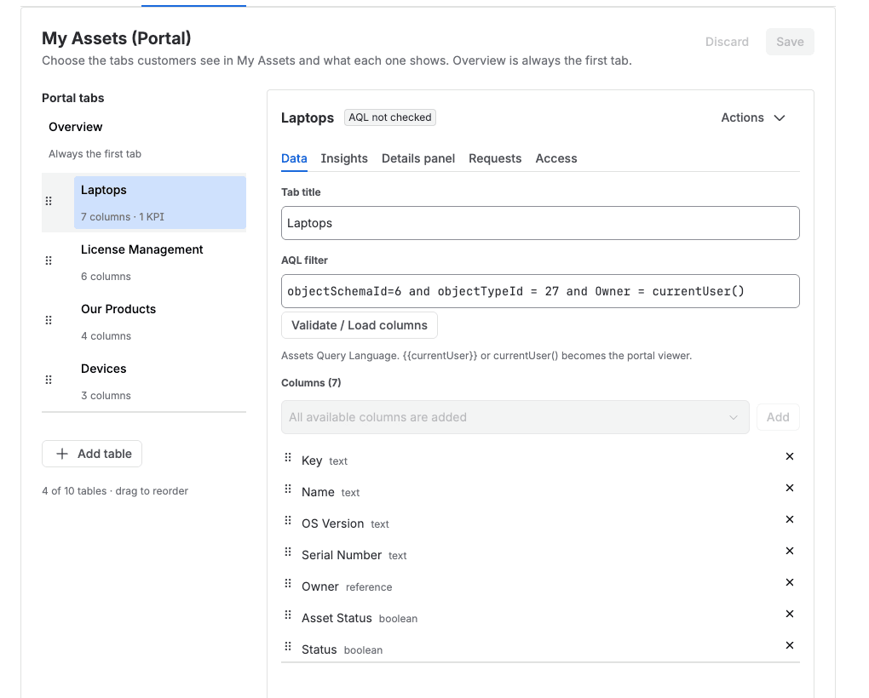Grab the drag handle beside License Management

pos(49,260)
